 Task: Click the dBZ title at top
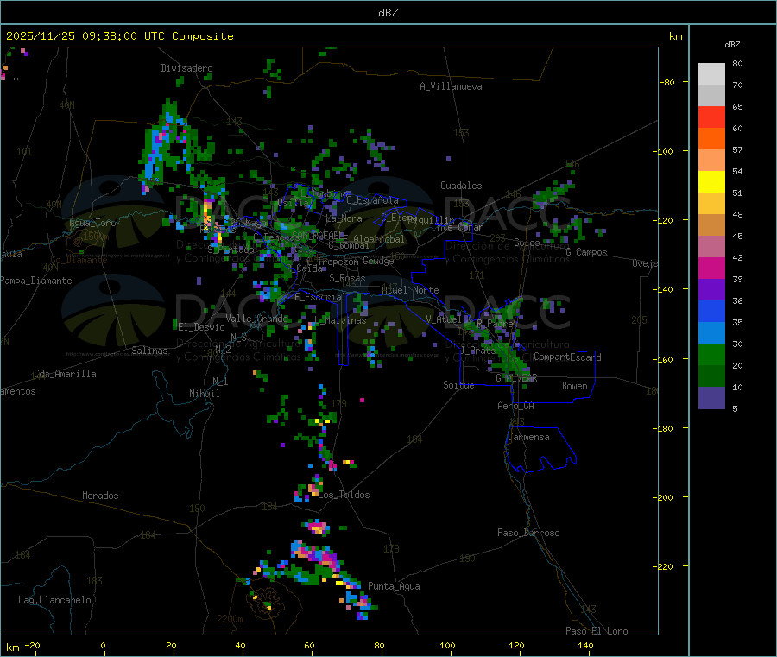pyautogui.click(x=388, y=13)
